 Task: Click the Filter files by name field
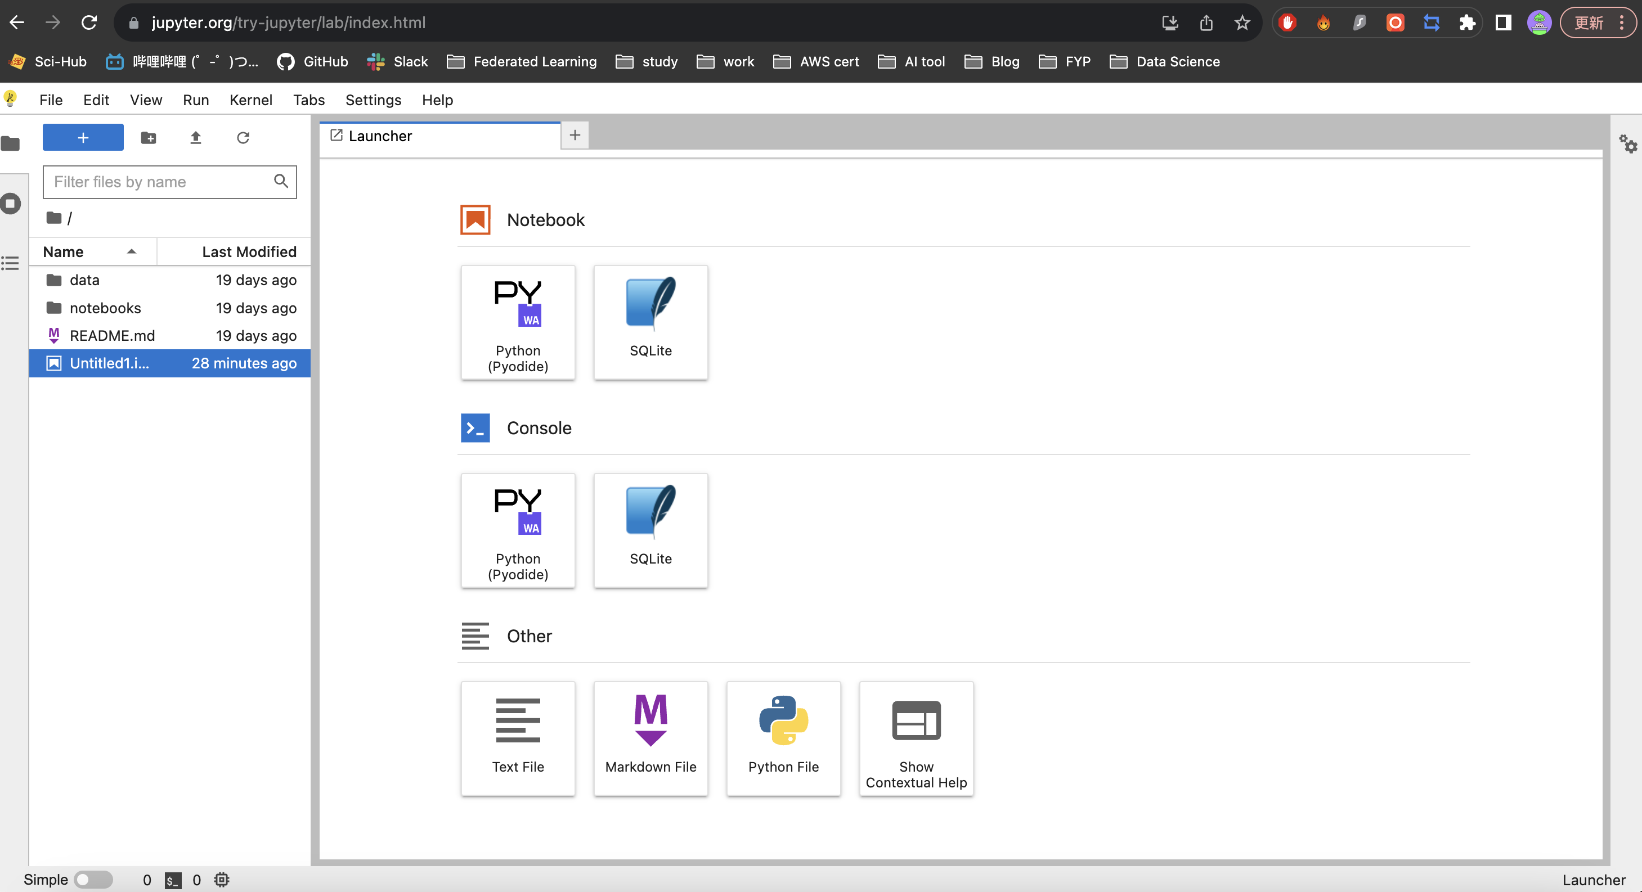159,182
